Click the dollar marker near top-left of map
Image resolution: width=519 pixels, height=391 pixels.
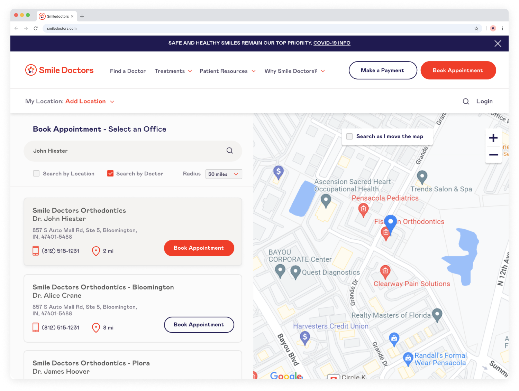pyautogui.click(x=279, y=173)
